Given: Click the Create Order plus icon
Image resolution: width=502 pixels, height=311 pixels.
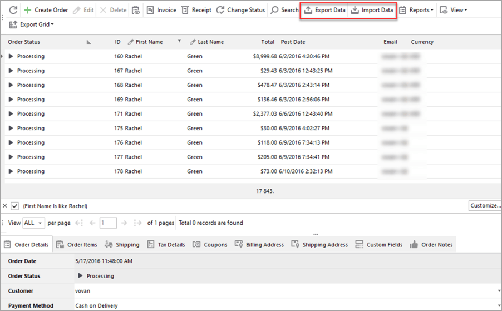Looking at the screenshot, I should point(28,10).
